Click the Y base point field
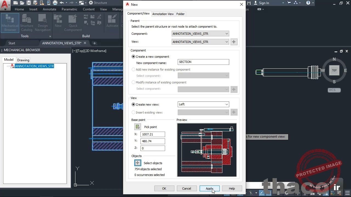Image resolution: width=351 pixels, height=197 pixels. click(153, 141)
